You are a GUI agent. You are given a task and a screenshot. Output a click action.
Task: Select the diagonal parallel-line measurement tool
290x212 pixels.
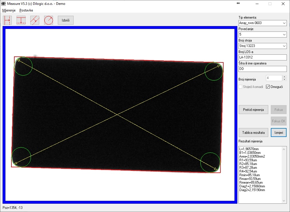pyautogui.click(x=35, y=20)
